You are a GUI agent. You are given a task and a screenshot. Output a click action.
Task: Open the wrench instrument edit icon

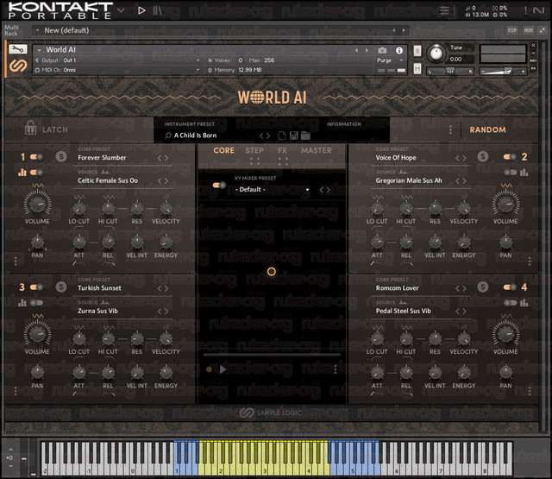coord(17,49)
